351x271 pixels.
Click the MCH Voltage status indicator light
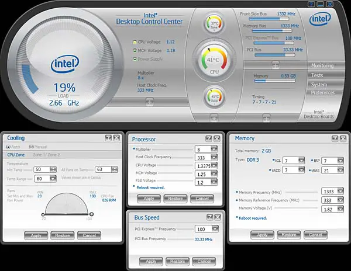pos(135,50)
